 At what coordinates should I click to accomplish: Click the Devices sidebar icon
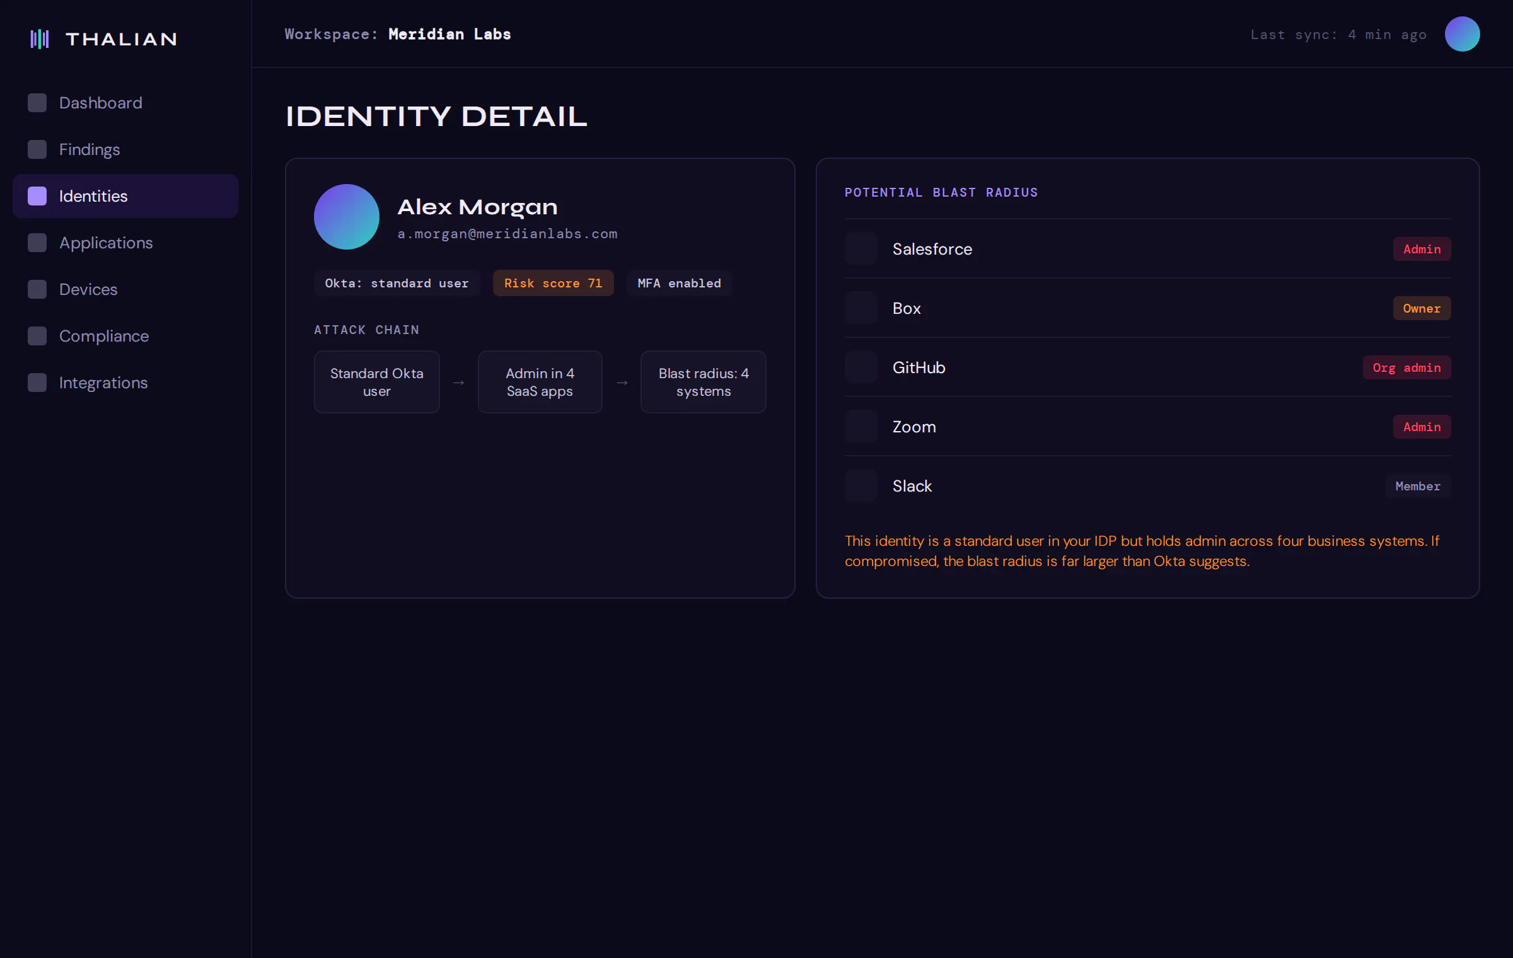tap(37, 289)
